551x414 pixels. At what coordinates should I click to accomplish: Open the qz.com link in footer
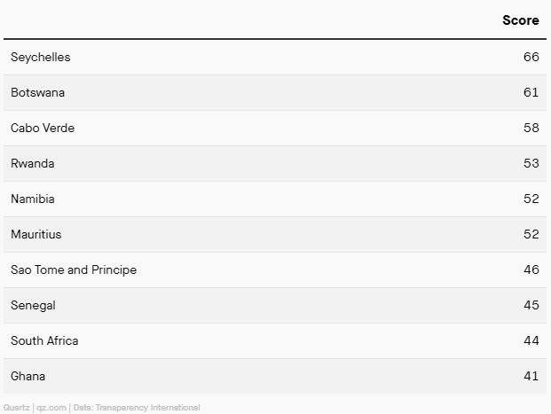[x=51, y=408]
